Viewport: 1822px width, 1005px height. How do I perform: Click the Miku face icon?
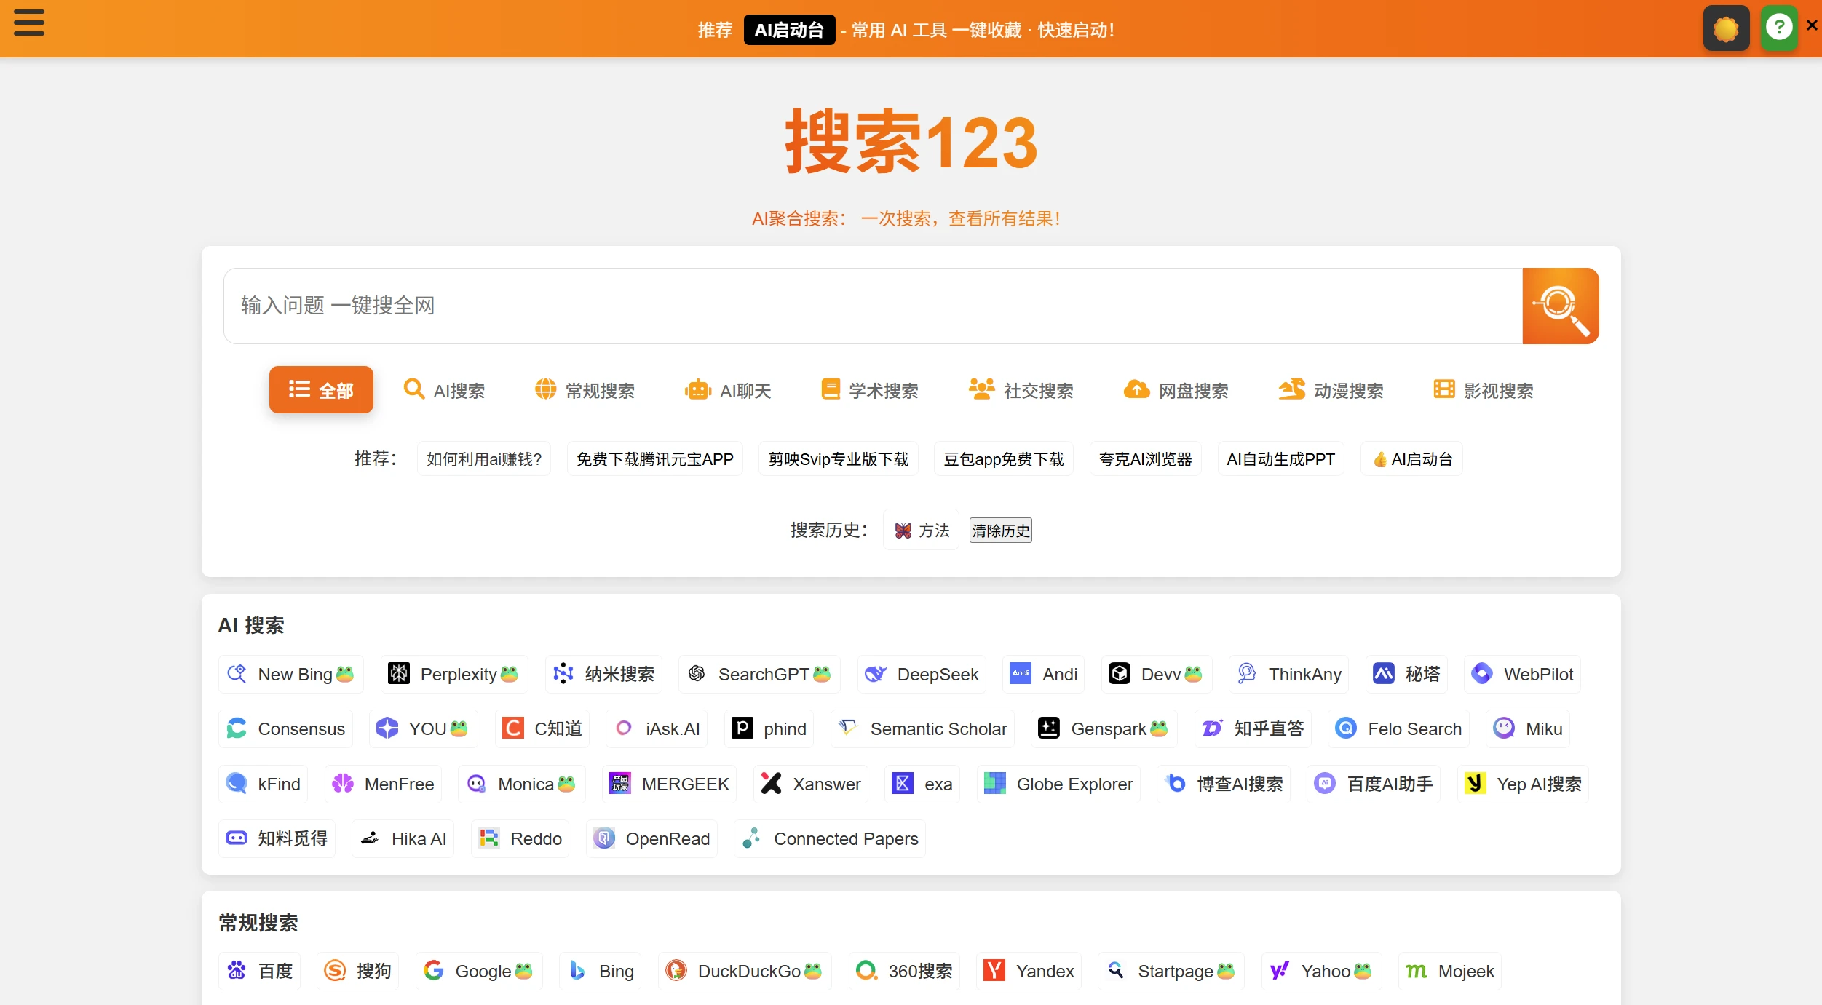pyautogui.click(x=1504, y=728)
